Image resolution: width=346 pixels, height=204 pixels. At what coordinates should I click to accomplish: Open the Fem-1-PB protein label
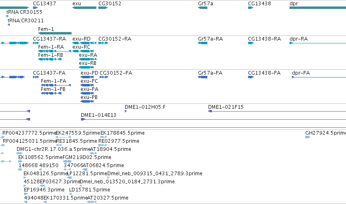[53, 89]
